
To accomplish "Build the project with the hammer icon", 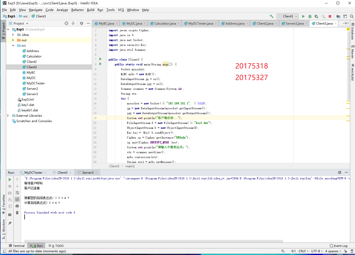I will [272, 16].
